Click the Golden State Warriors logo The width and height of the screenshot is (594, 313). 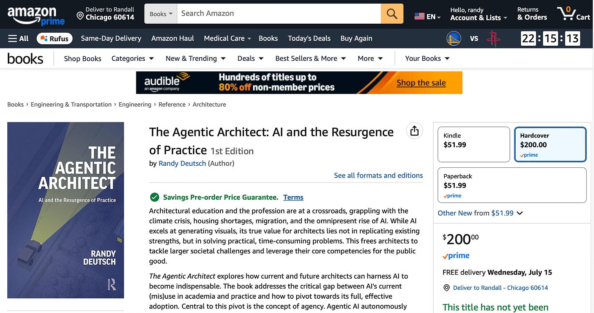point(454,39)
